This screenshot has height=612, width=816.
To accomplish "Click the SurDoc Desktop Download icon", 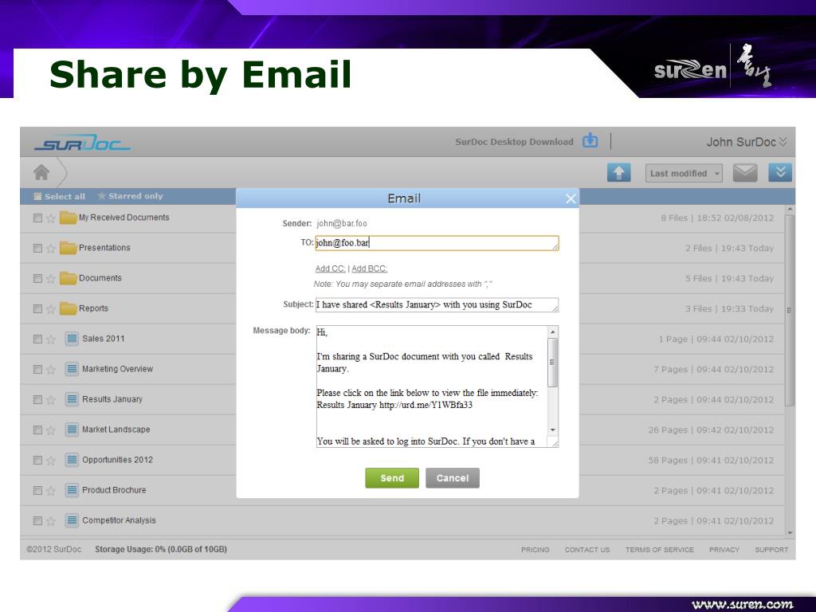I will tap(590, 140).
